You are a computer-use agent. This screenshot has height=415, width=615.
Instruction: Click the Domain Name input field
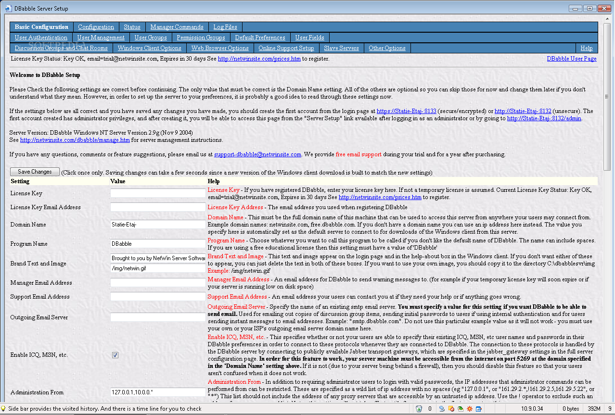[158, 224]
